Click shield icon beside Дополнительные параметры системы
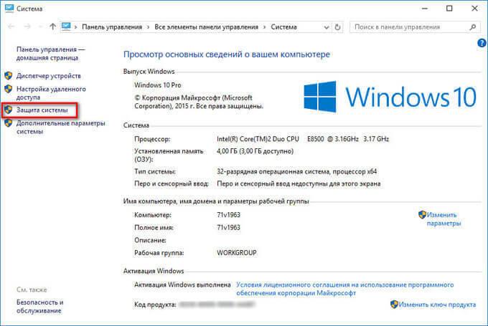This screenshot has height=326, width=488. click(9, 123)
